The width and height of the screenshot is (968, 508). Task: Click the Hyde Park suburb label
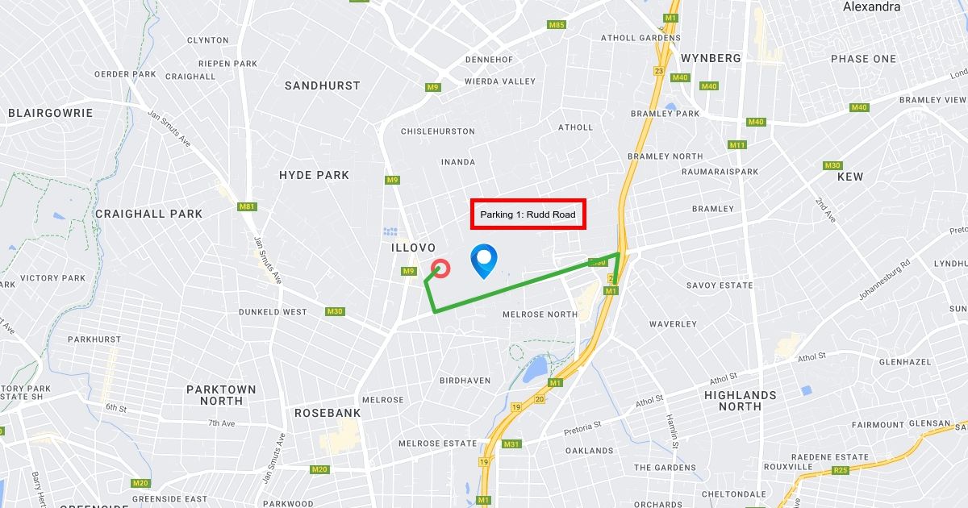click(315, 175)
